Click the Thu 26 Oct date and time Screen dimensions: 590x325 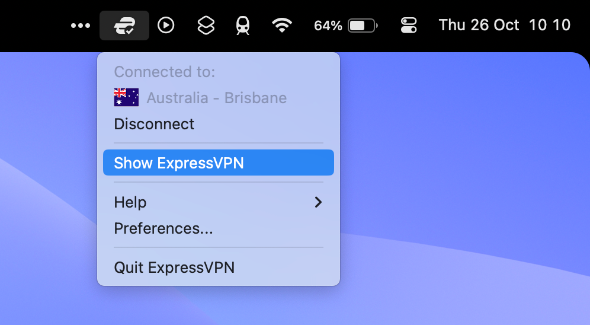[x=504, y=26]
